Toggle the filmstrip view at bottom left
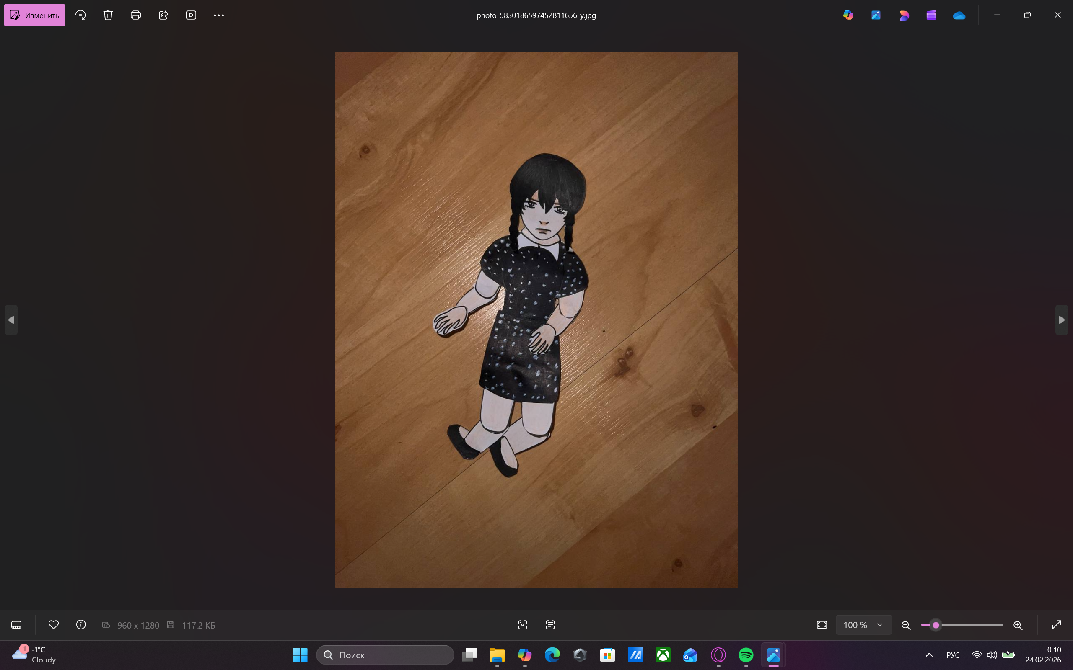The image size is (1073, 670). [16, 625]
